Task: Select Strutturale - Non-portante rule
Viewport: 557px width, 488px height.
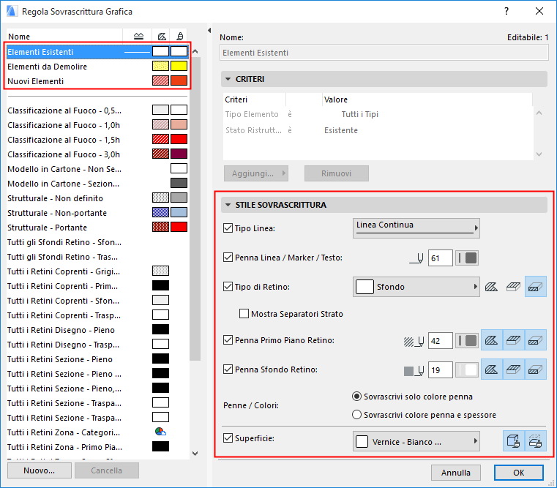Action: point(97,213)
